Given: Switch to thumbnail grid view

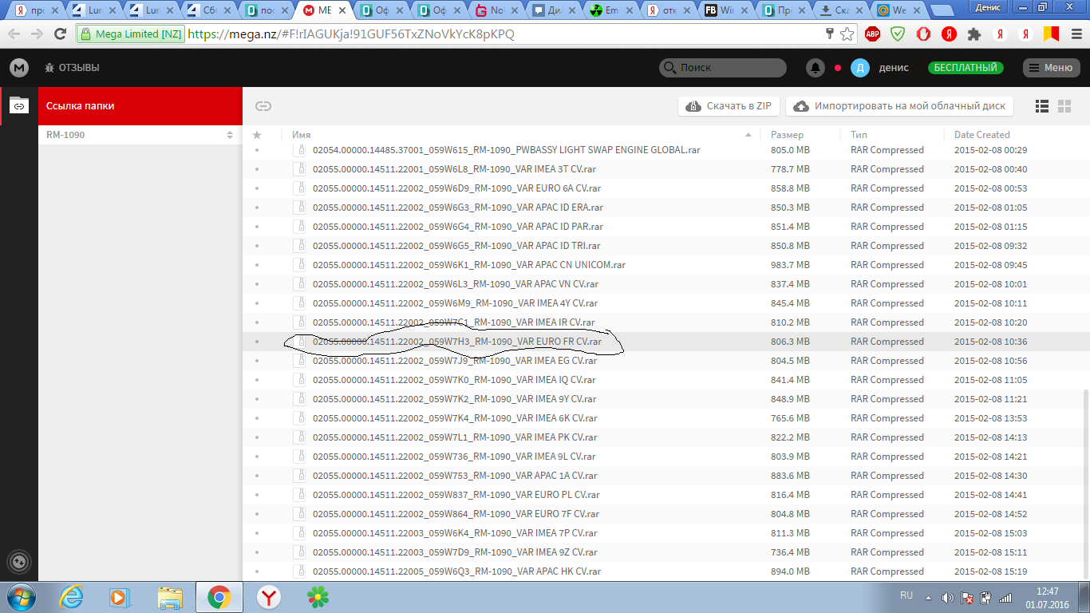Looking at the screenshot, I should pyautogui.click(x=1064, y=106).
